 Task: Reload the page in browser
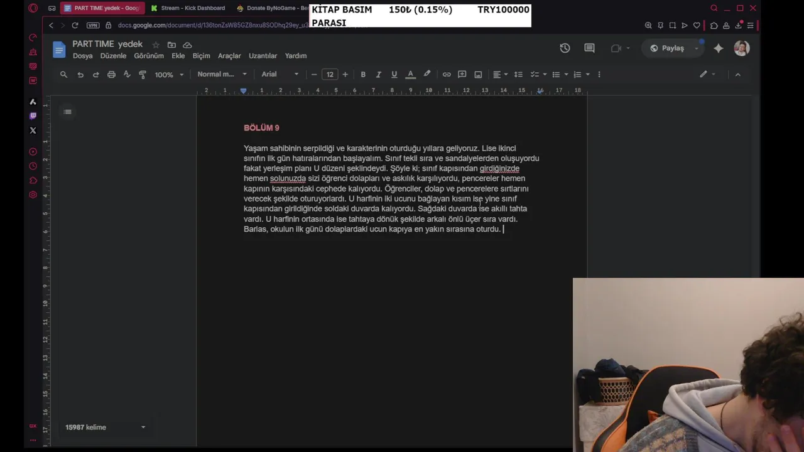[75, 25]
